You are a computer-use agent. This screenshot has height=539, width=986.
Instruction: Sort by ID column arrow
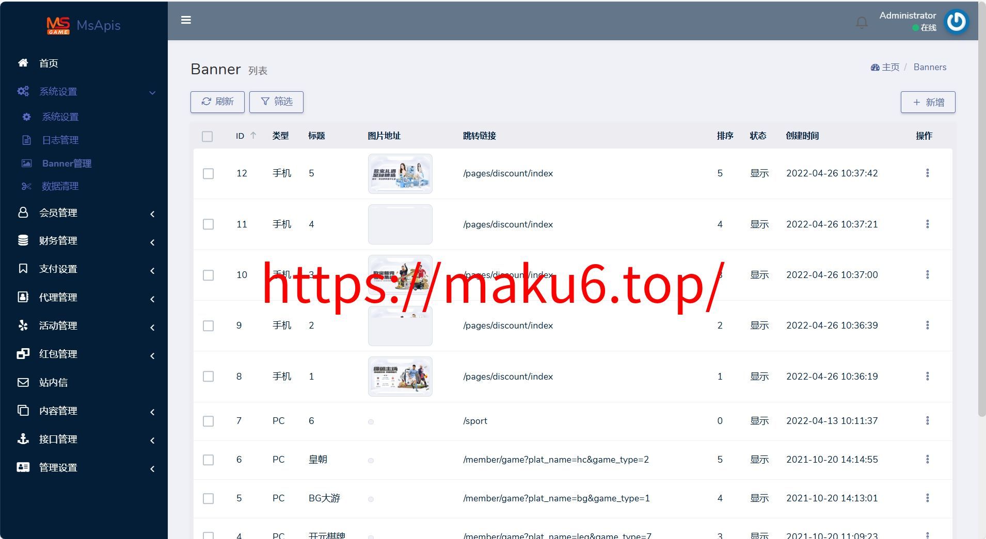tap(253, 136)
